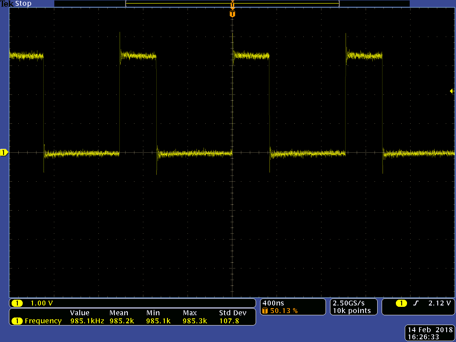The image size is (456, 342).
Task: Click the Max column header
Action: pyautogui.click(x=190, y=313)
